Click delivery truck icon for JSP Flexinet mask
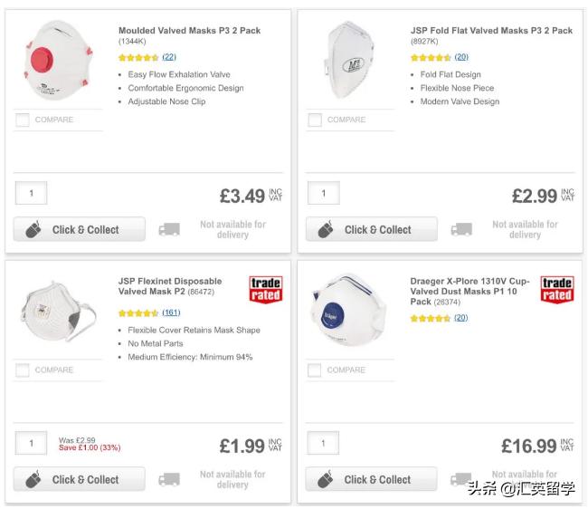This screenshot has width=588, height=509. (169, 480)
